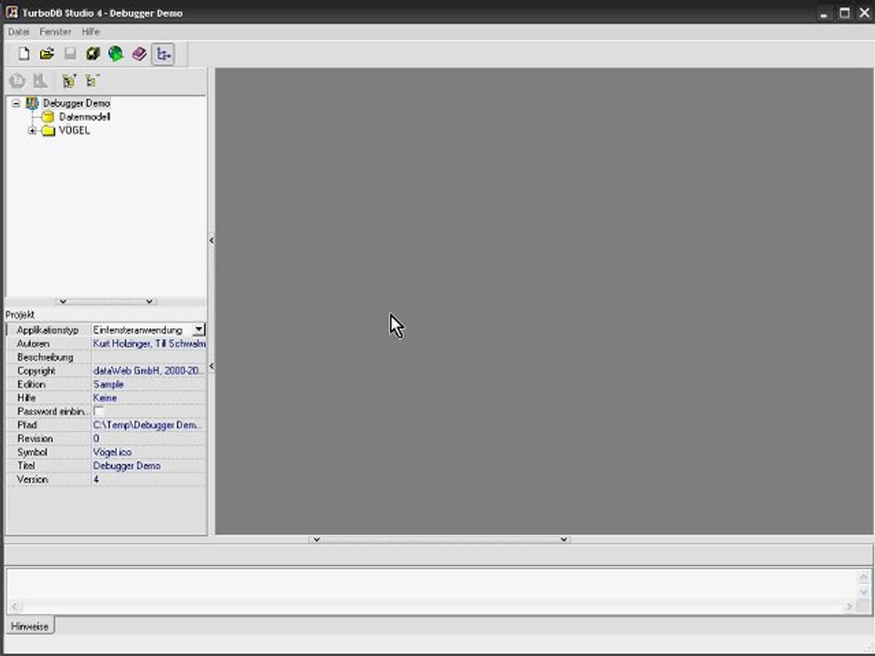
Task: Click the Pfad value C:\Temp\Debugger Dem...
Action: (149, 425)
